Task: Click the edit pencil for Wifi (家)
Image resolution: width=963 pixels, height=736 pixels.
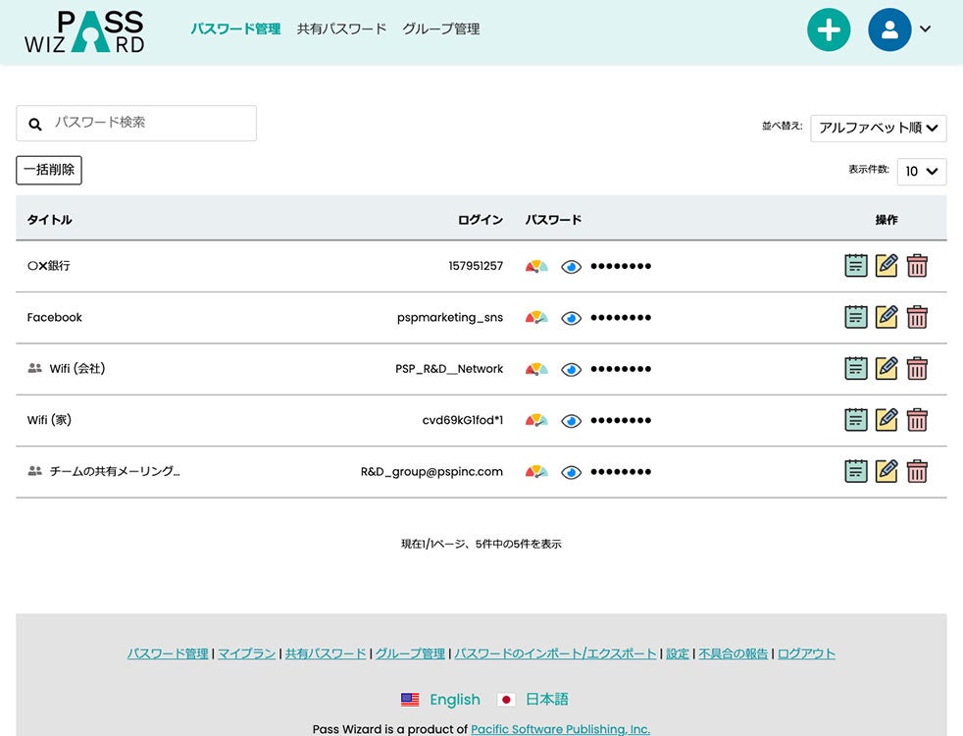Action: point(887,420)
